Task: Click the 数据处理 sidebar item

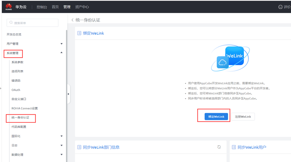Action: click(17, 155)
